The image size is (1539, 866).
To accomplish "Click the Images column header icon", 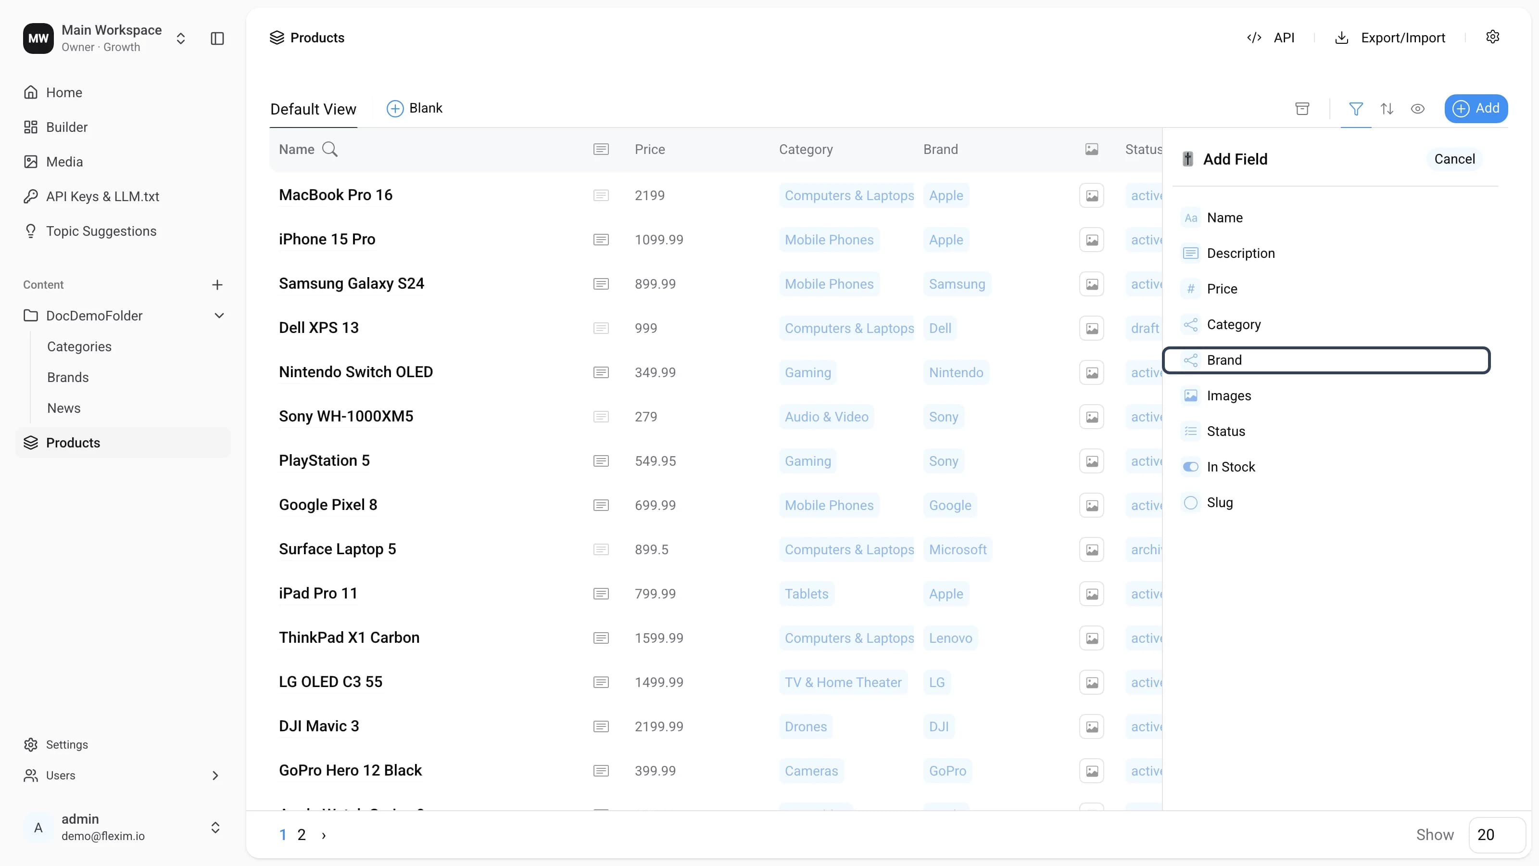I will pos(1092,150).
